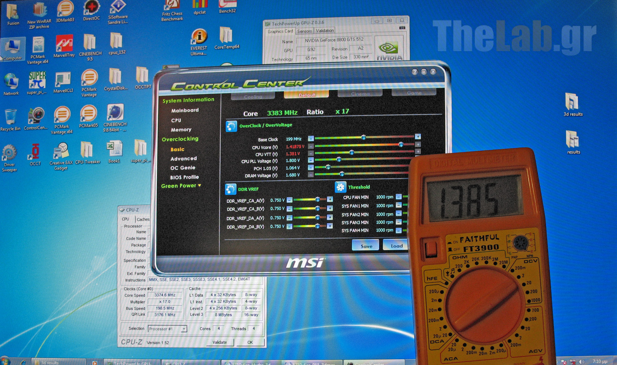The image size is (617, 365).
Task: Click Save in Control Center
Action: 366,246
